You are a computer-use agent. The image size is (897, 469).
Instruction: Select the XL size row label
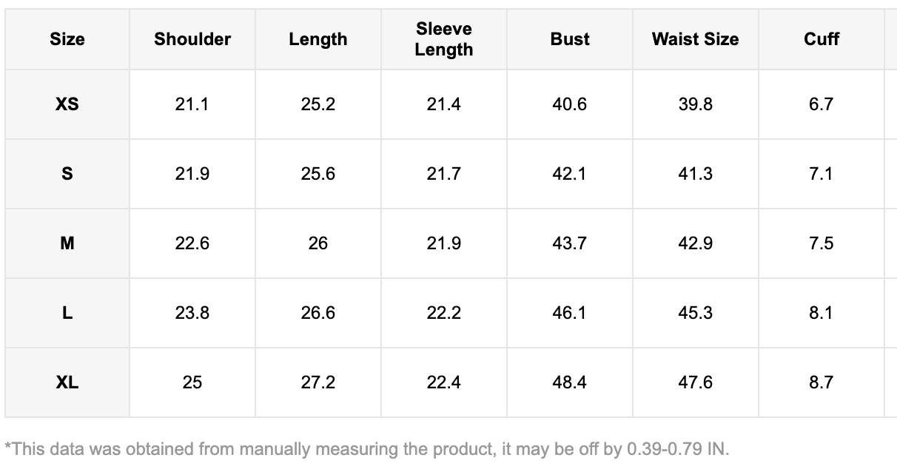(x=67, y=382)
